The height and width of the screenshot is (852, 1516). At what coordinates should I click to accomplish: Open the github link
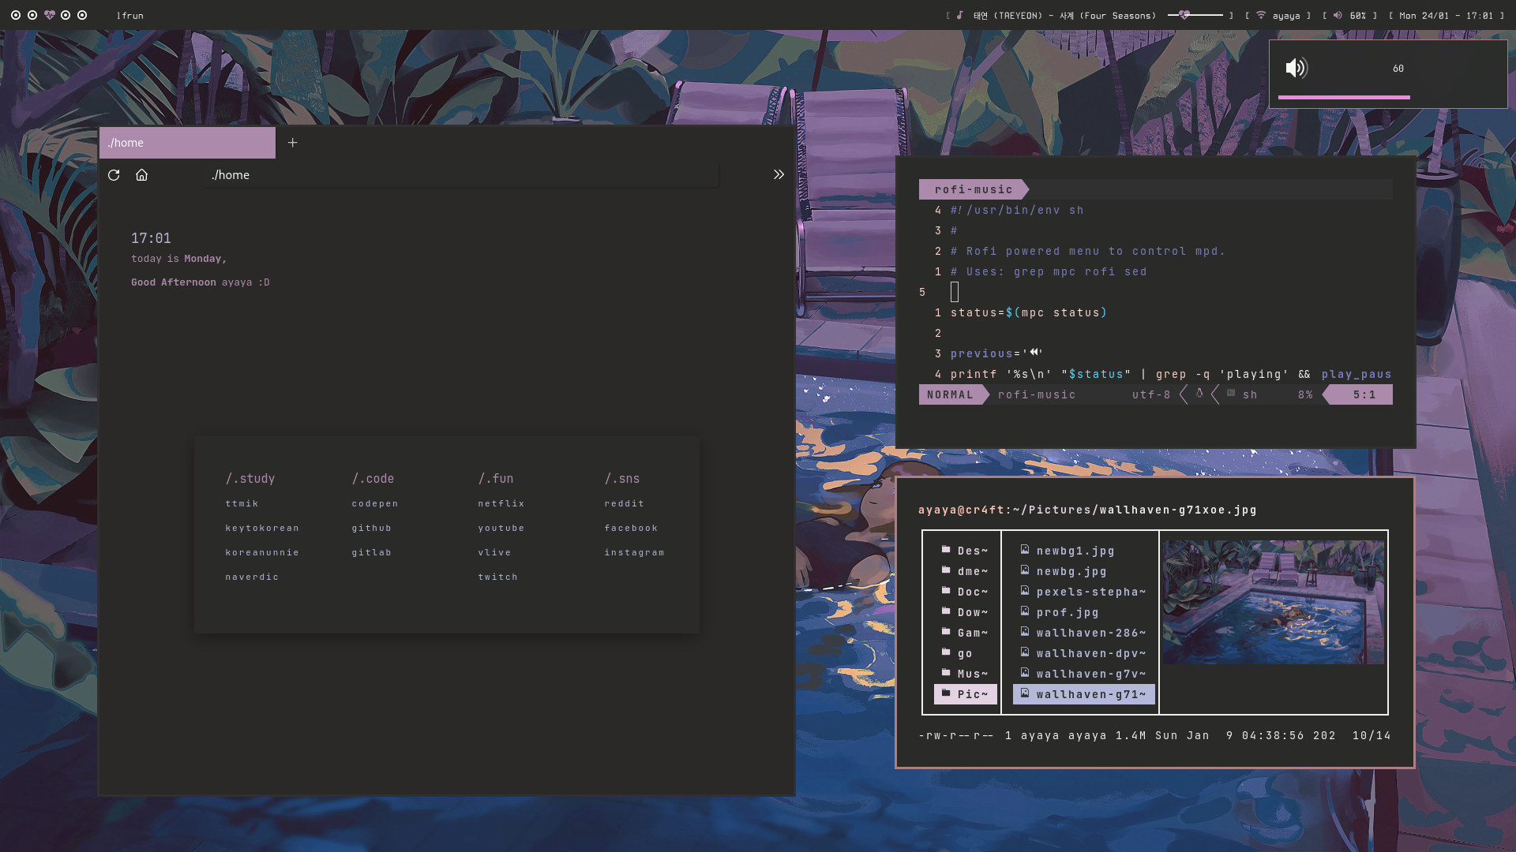coord(372,528)
